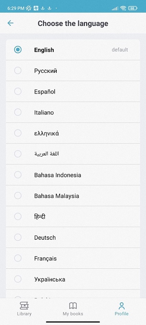Select the Español radio button
146x325 pixels.
click(x=18, y=91)
